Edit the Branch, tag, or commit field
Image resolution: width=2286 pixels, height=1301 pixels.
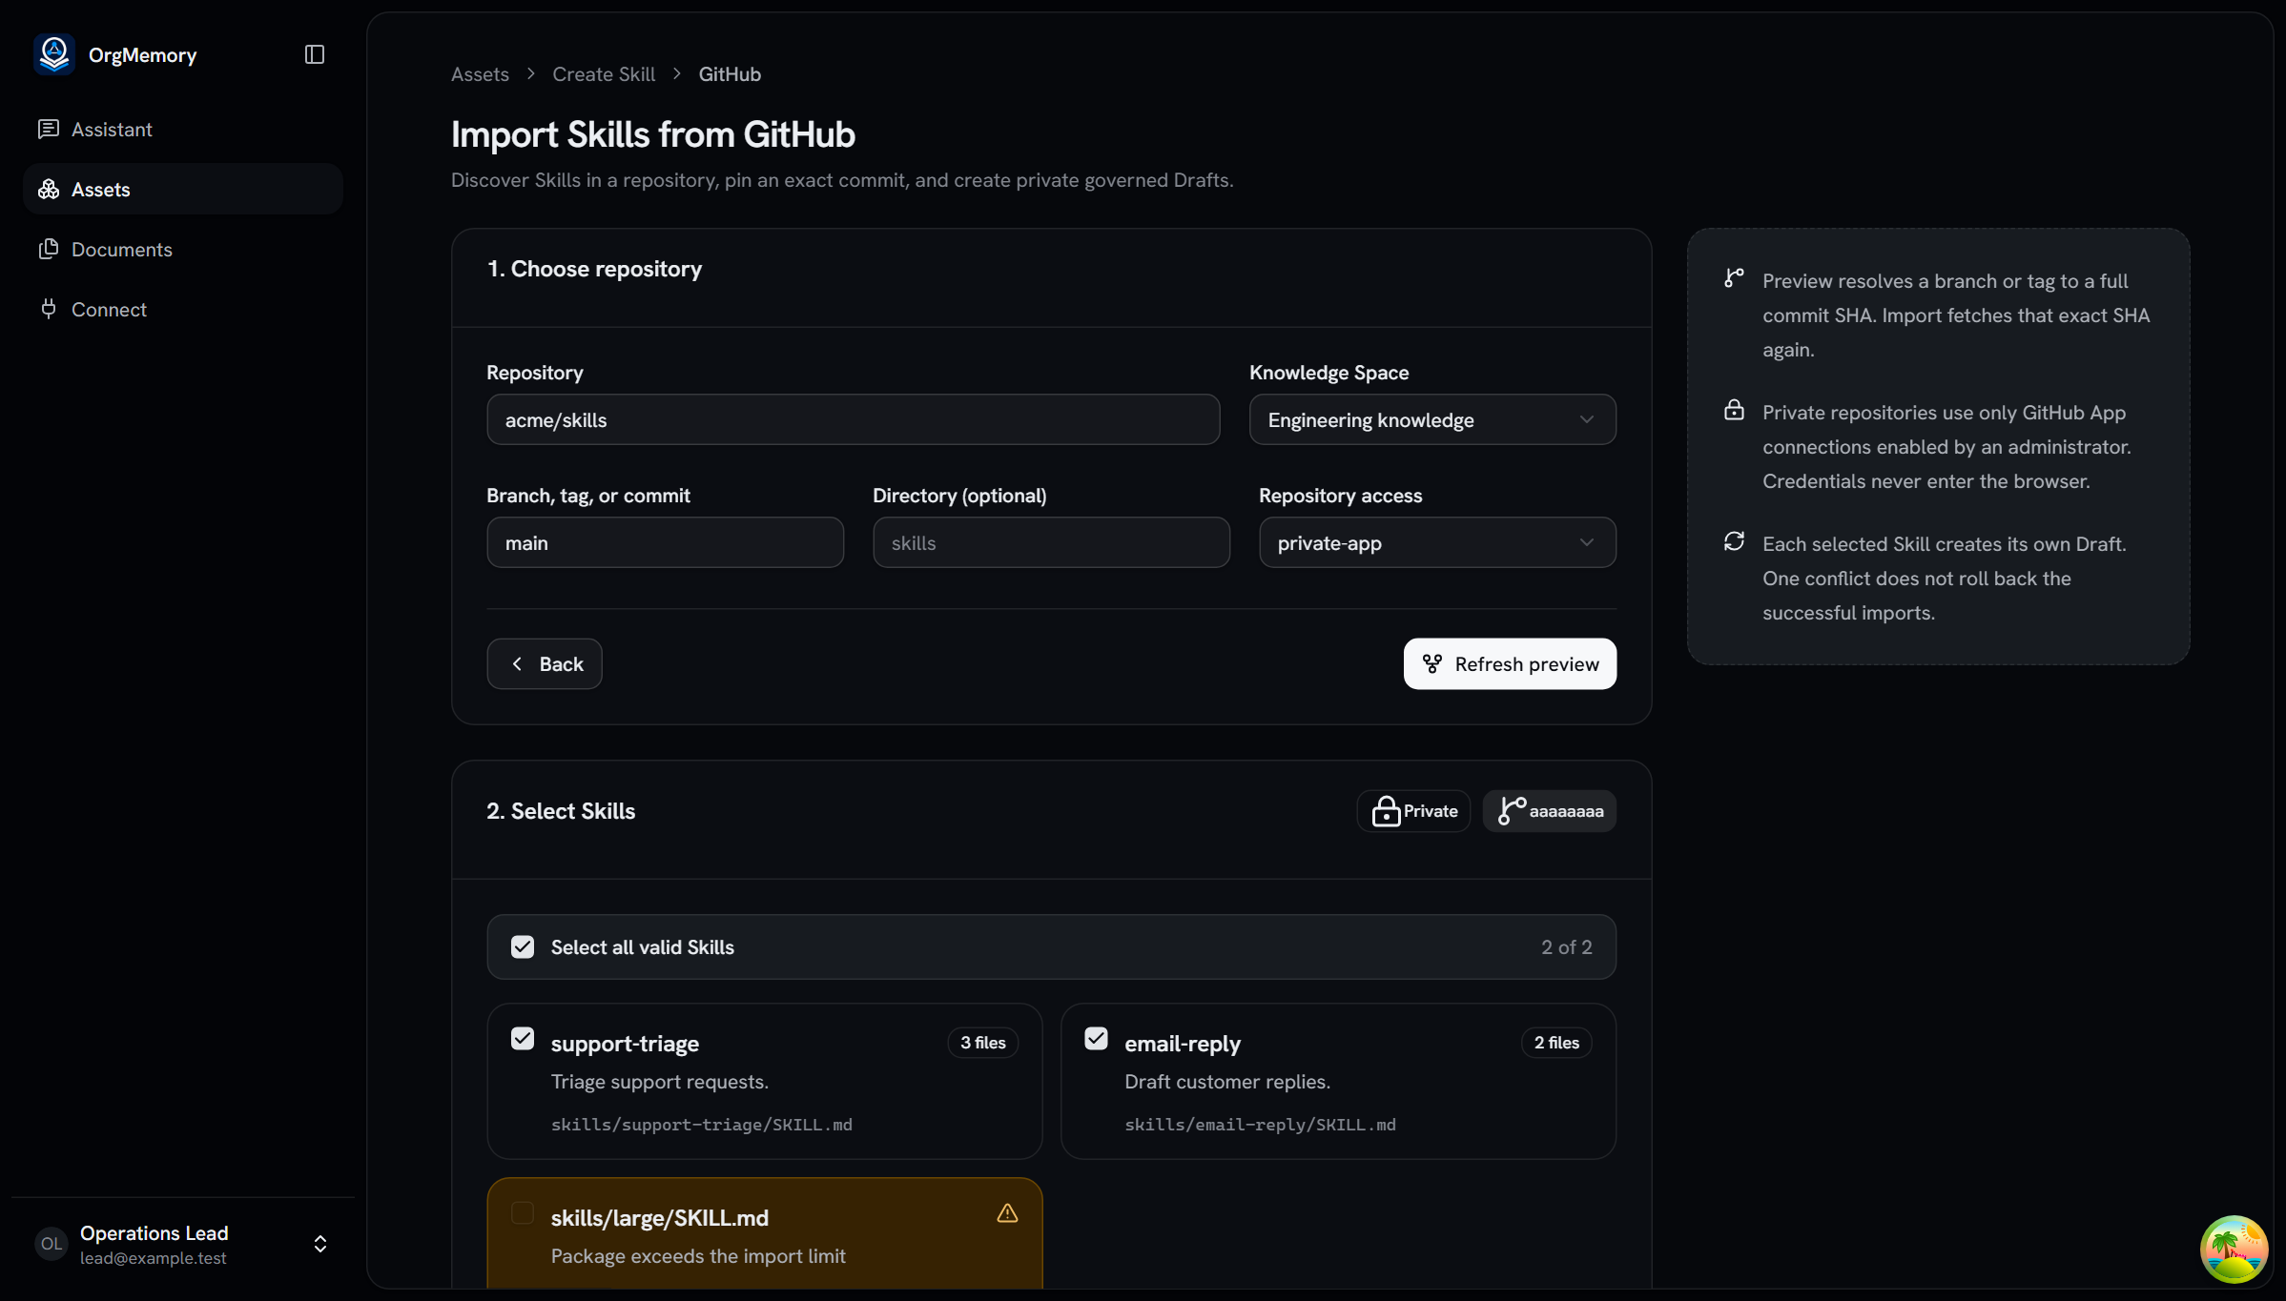(x=666, y=542)
